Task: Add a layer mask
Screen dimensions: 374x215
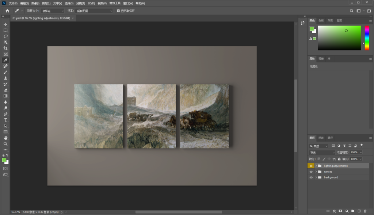Action: click(x=340, y=211)
